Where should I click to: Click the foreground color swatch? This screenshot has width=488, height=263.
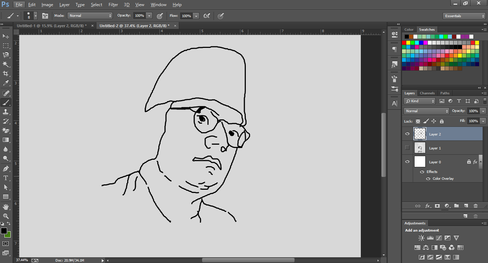4,231
